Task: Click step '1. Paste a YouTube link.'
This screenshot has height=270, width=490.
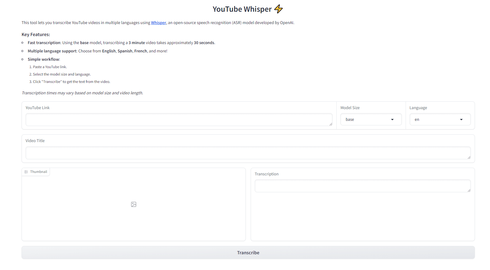Action: pos(48,67)
